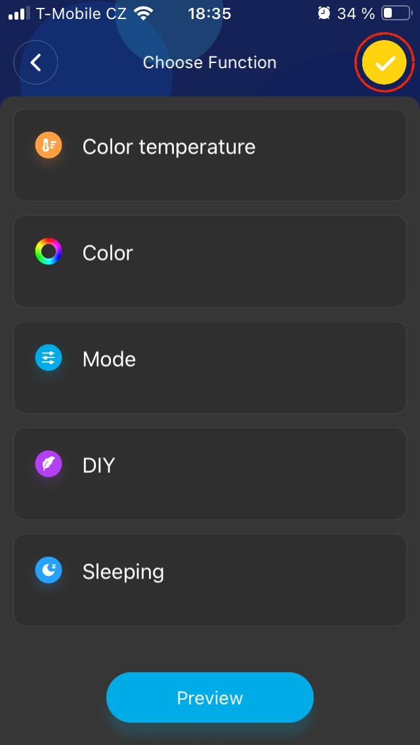Pick the Sleeping function label

pyautogui.click(x=123, y=572)
